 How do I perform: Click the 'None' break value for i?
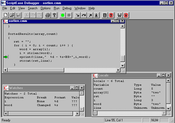41,101
